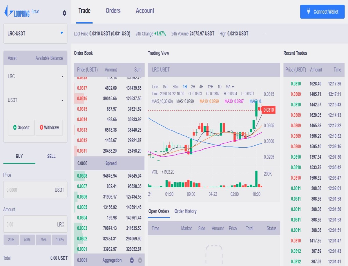The height and width of the screenshot is (266, 348).
Task: Focus the Amount LRC input field
Action: tap(35, 224)
